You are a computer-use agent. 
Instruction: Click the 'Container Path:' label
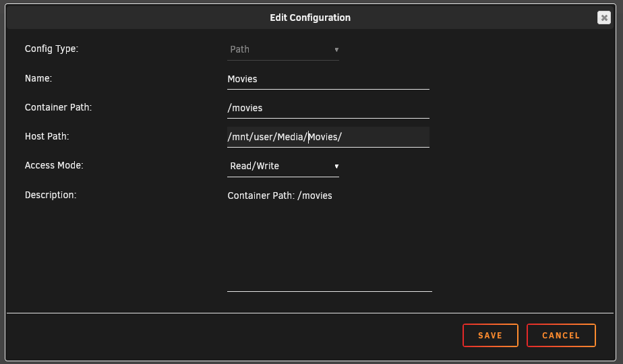(59, 107)
